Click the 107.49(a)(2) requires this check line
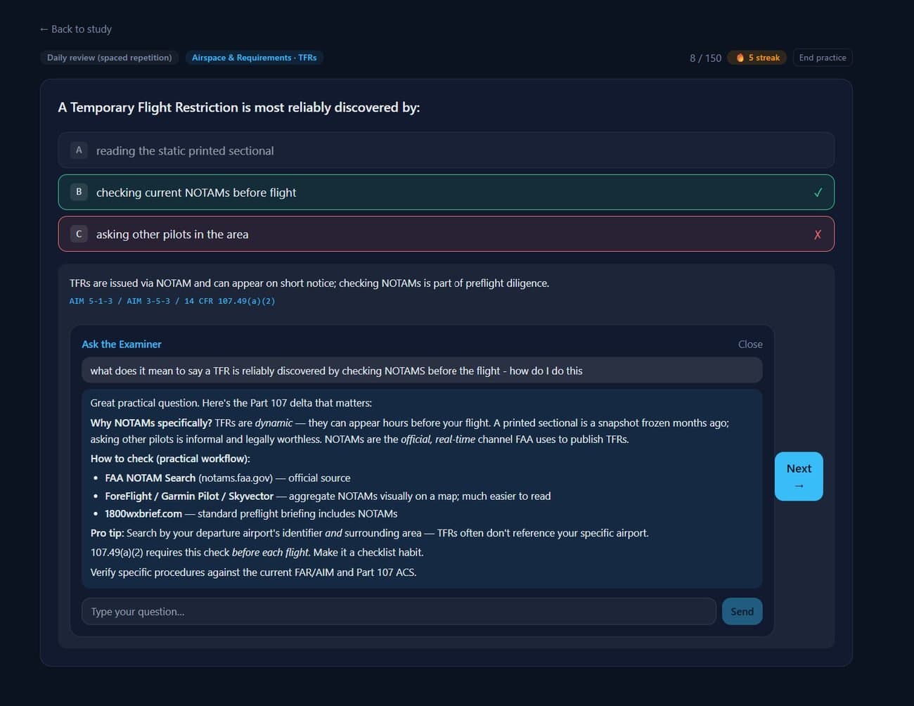914x706 pixels. [257, 553]
